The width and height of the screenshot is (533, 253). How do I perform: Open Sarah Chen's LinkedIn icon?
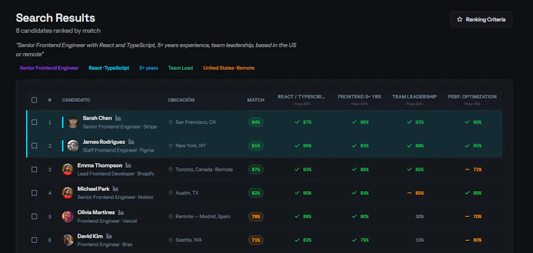click(x=119, y=119)
